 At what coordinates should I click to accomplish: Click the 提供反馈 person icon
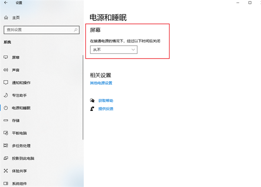(x=92, y=109)
